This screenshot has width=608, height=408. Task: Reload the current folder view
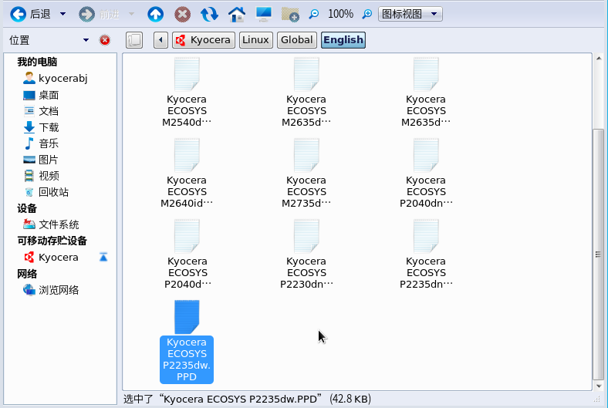click(x=209, y=14)
